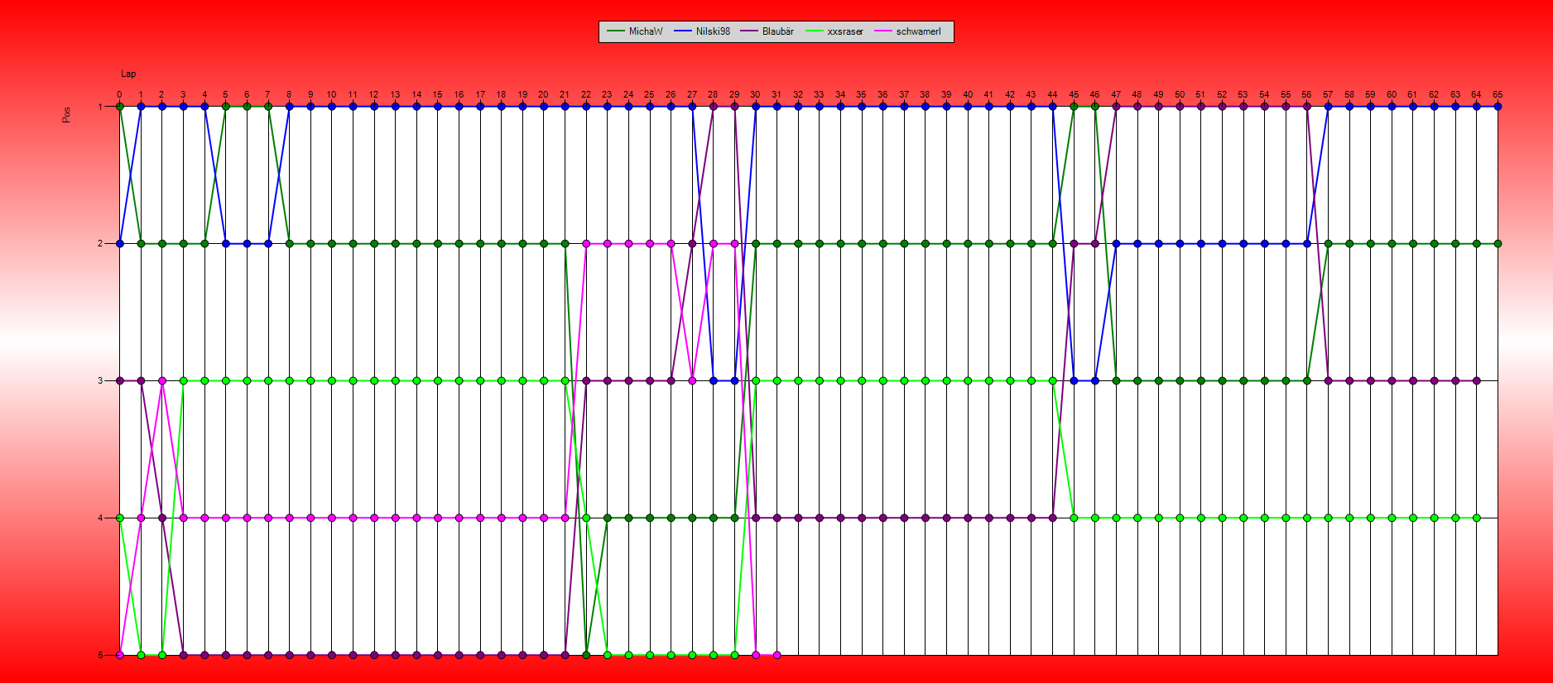Click Blaubär's marker at lap 57, position 3
Image resolution: width=1553 pixels, height=683 pixels.
coord(1328,381)
